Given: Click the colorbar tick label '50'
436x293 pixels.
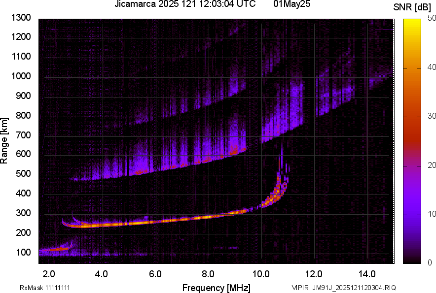Looking at the screenshot, I should point(432,18).
